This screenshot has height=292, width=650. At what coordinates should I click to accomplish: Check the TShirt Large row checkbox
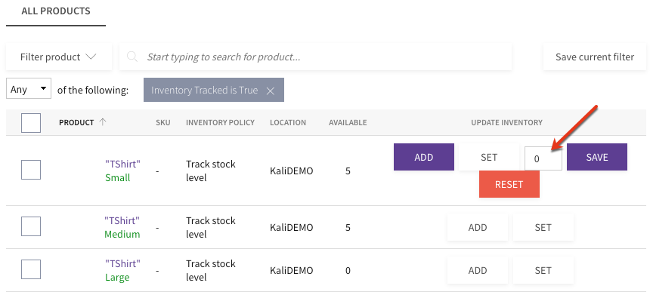(31, 269)
